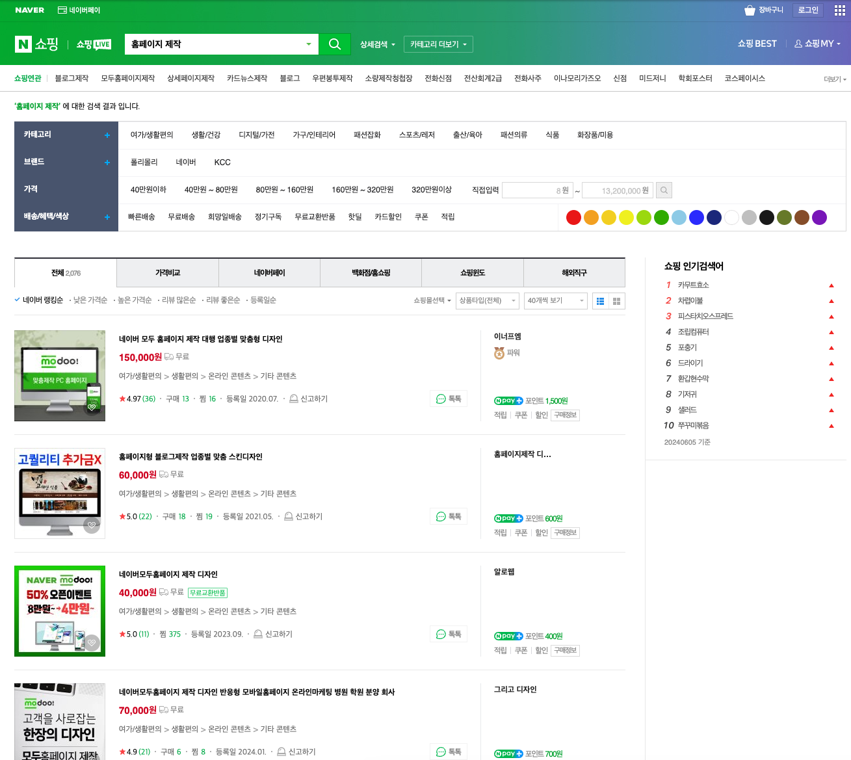
Task: Click heart wishlist icon on 50% 오픈이벤트 thumbnail
Action: [92, 643]
